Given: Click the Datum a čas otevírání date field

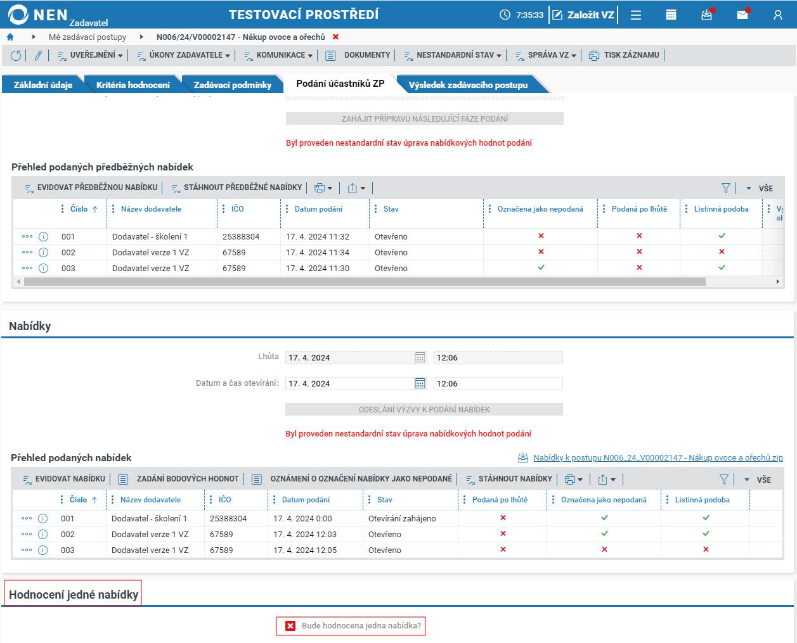Looking at the screenshot, I should (x=351, y=383).
